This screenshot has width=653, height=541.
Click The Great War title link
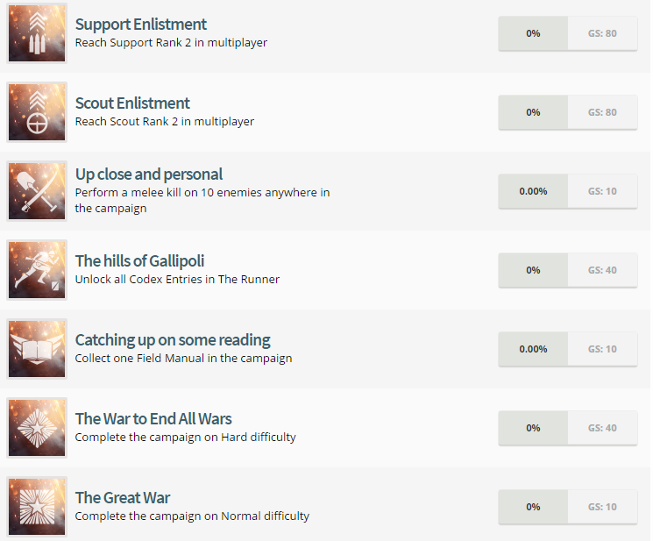(x=123, y=497)
